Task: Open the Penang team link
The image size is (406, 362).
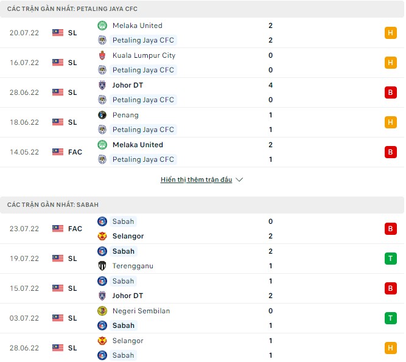Action: coord(125,115)
